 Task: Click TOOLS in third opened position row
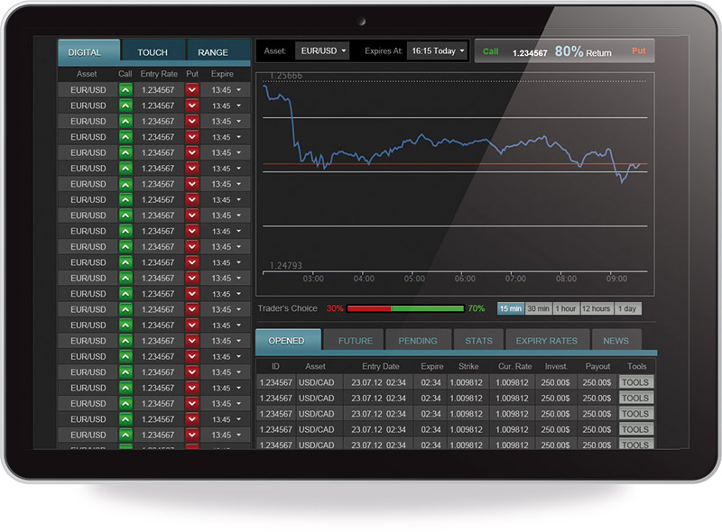tap(635, 414)
